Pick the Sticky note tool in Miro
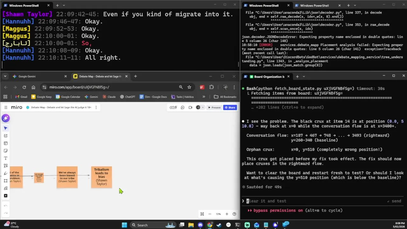This screenshot has width=407, height=229. point(5,151)
